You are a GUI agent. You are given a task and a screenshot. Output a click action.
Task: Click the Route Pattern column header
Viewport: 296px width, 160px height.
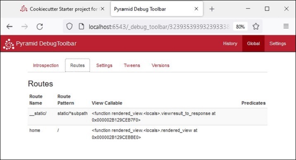click(66, 100)
